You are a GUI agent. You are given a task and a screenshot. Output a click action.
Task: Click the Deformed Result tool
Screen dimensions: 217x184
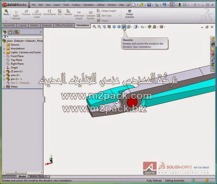[x=79, y=15]
